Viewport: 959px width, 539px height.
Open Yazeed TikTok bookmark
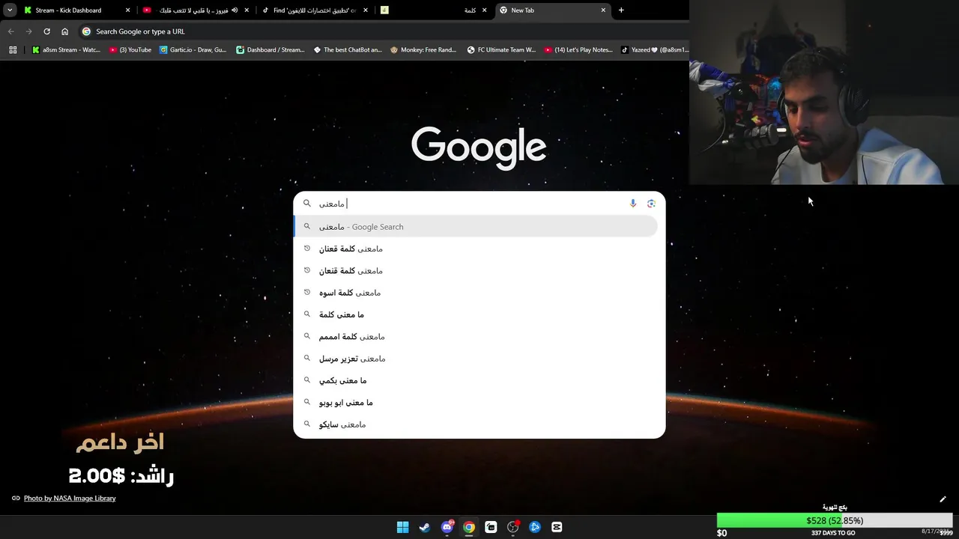coord(655,50)
